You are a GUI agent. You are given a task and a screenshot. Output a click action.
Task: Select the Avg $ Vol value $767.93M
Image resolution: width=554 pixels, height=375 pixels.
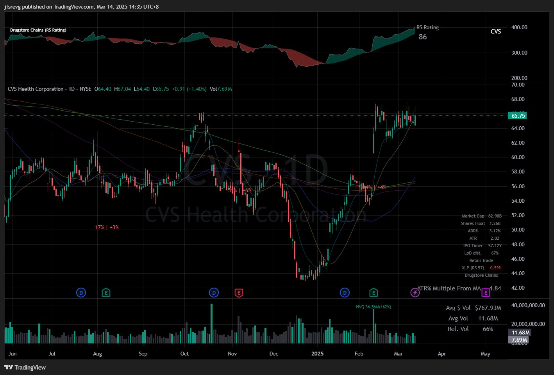(488, 308)
